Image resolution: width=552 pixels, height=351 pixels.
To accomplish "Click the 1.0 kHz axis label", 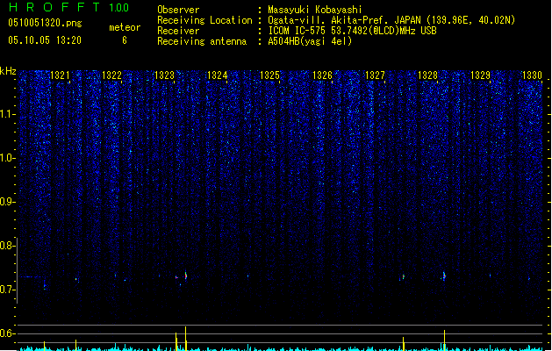I will pyautogui.click(x=7, y=158).
